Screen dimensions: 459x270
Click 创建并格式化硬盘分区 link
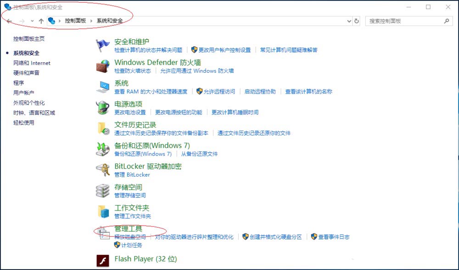tap(275, 237)
